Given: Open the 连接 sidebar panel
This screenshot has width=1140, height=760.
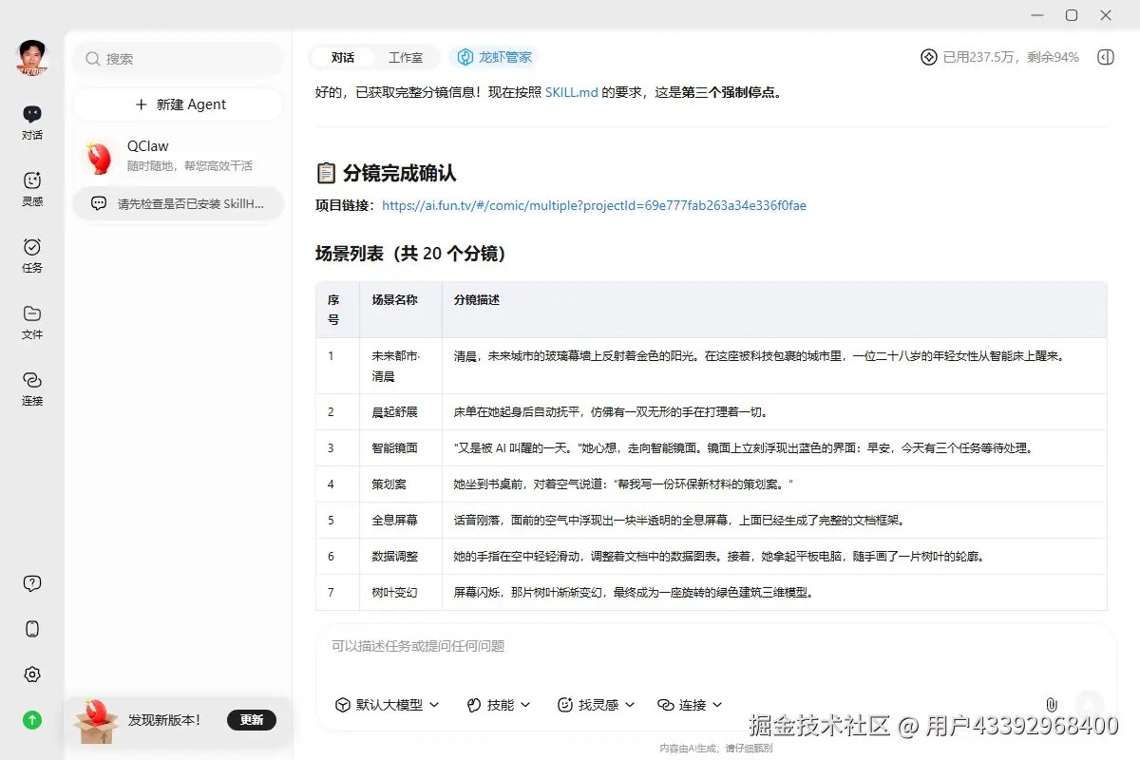Looking at the screenshot, I should pyautogui.click(x=32, y=389).
